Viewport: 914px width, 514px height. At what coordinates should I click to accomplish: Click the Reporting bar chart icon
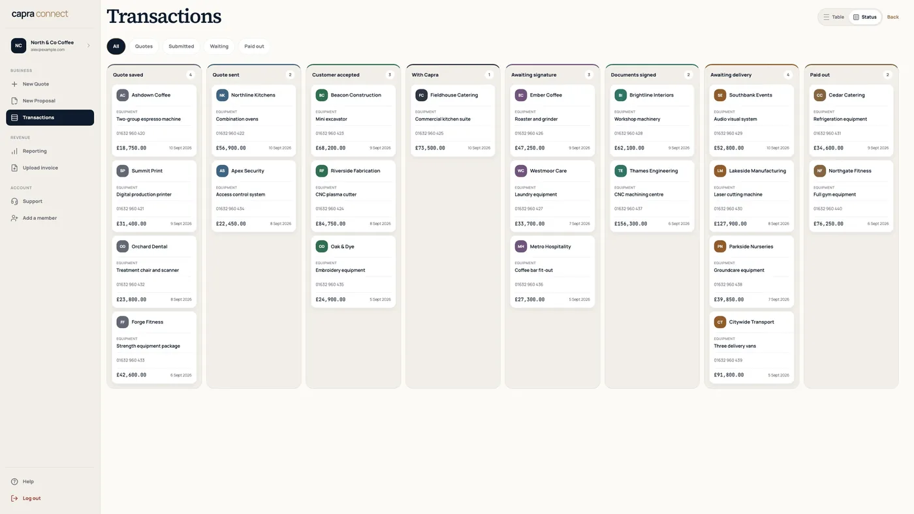[14, 151]
